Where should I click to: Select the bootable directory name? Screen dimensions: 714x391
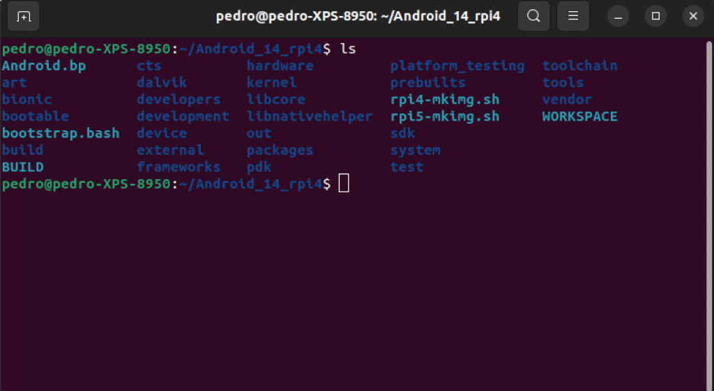coord(35,116)
